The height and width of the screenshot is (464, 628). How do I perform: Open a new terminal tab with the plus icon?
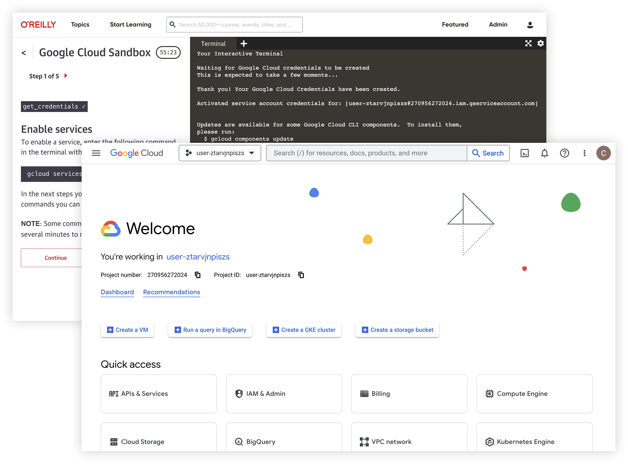[244, 44]
